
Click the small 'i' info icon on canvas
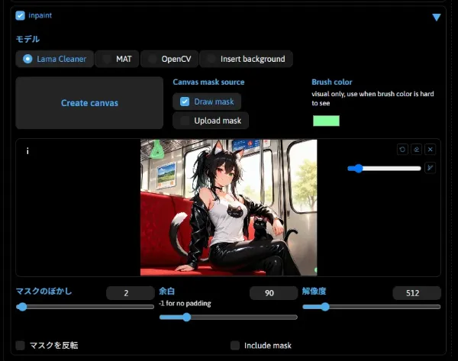point(27,151)
